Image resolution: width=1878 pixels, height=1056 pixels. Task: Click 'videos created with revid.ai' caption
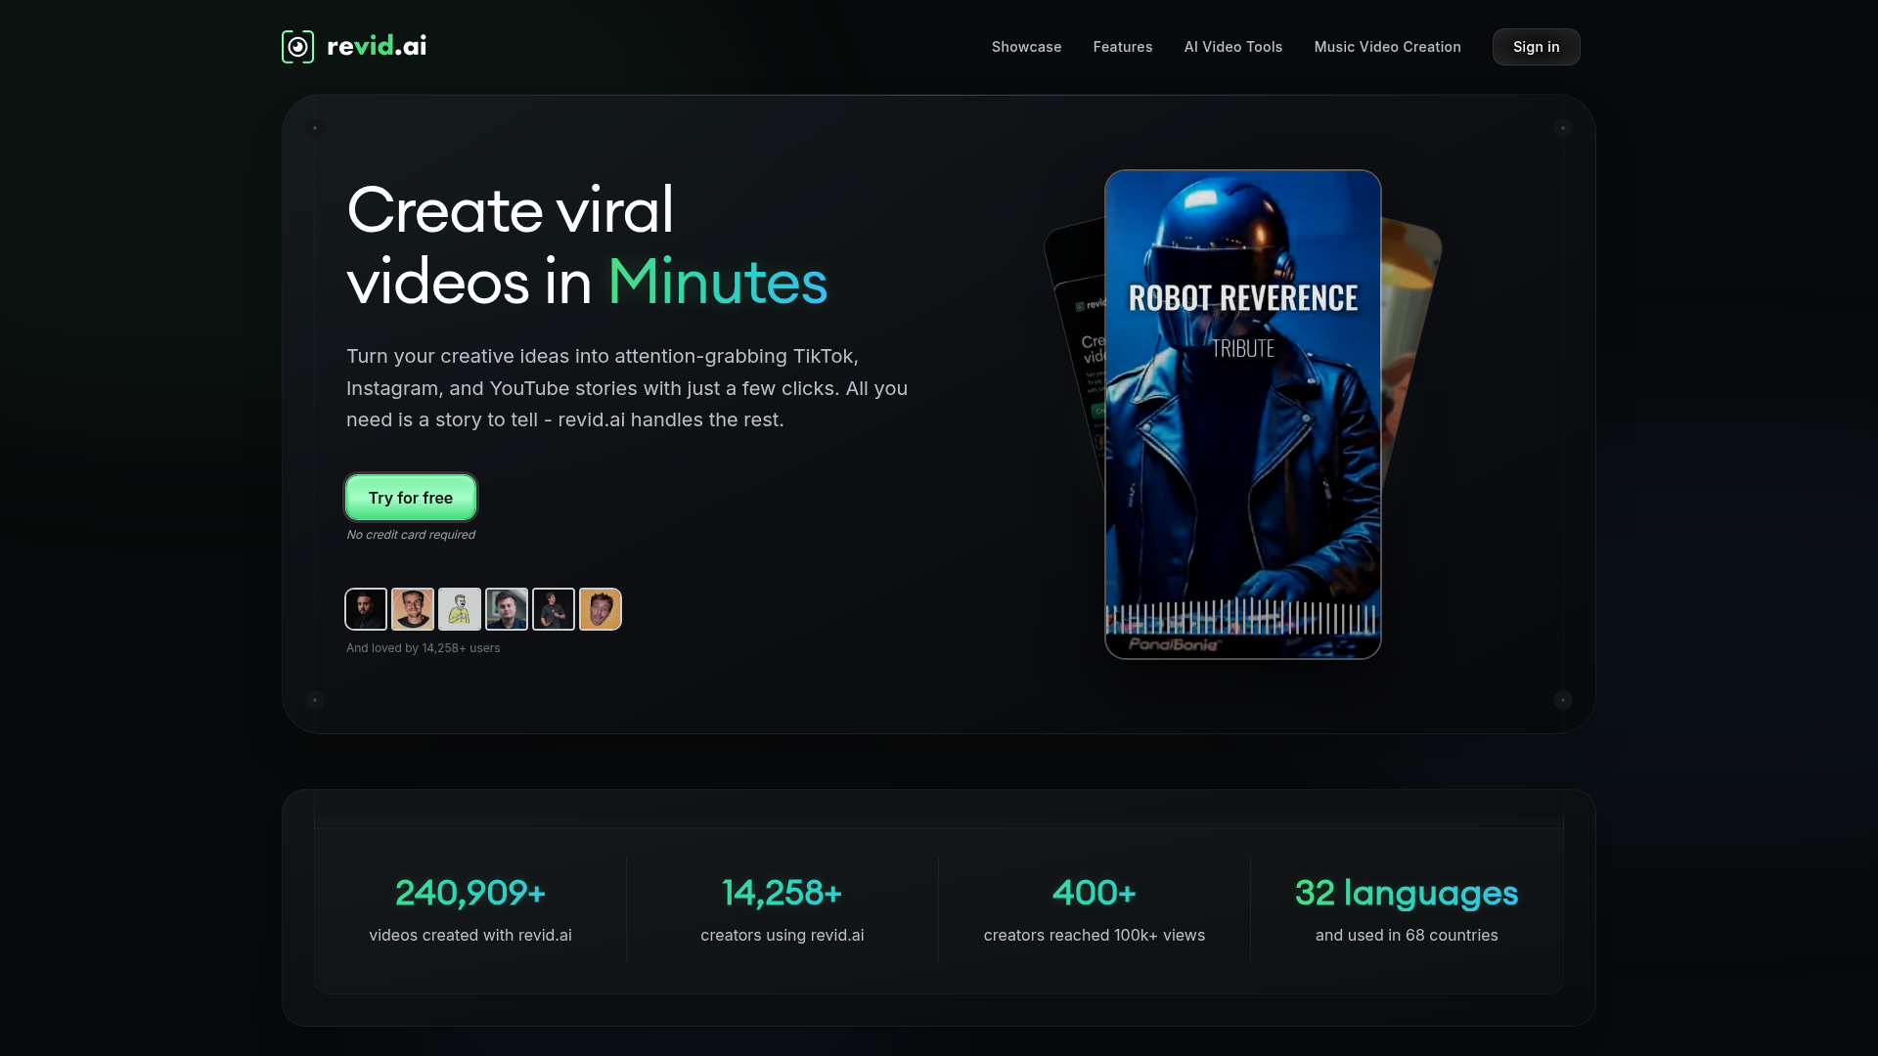(x=470, y=936)
